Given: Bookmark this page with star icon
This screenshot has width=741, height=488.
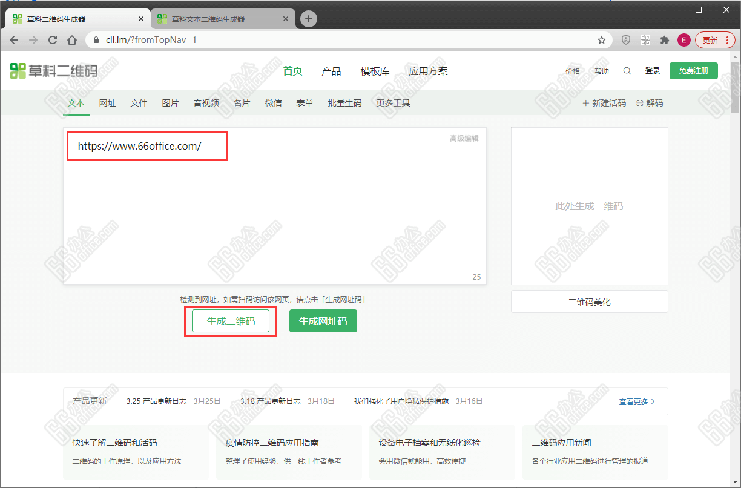Looking at the screenshot, I should [601, 40].
